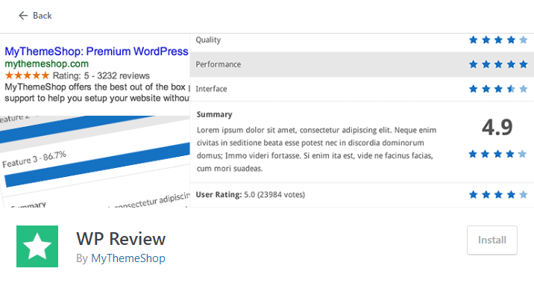Click the Performance row star rating
Image resolution: width=534 pixels, height=283 pixels.
coord(498,64)
